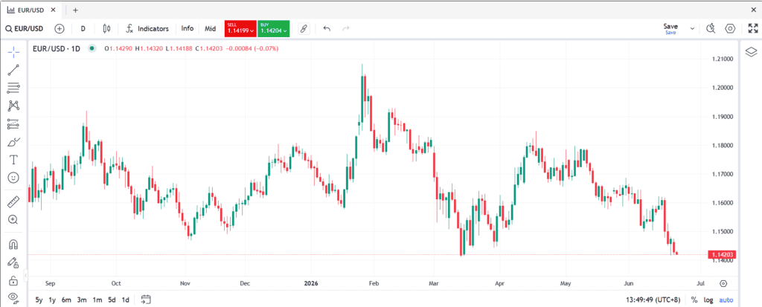Select the trend line drawing tool
Screen dimensions: 762x307
13,70
